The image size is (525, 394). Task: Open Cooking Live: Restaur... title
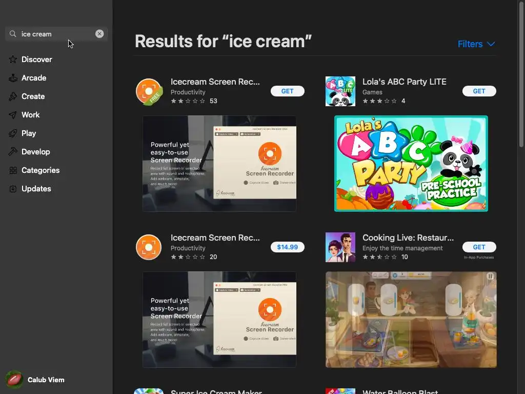[x=408, y=238]
